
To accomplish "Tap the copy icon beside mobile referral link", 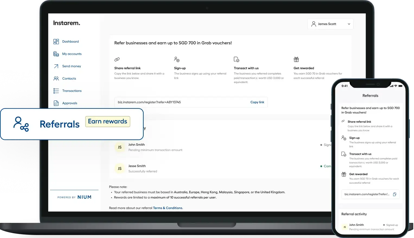I will point(394,194).
